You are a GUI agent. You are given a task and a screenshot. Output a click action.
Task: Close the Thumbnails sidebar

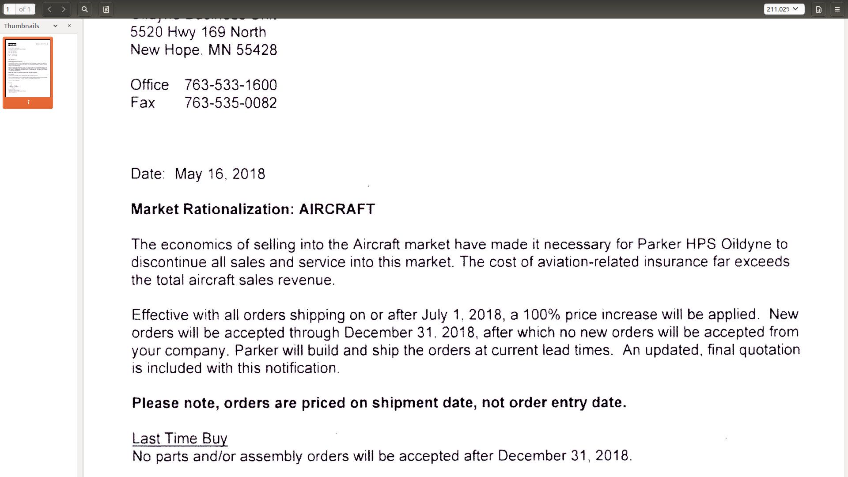pyautogui.click(x=69, y=26)
